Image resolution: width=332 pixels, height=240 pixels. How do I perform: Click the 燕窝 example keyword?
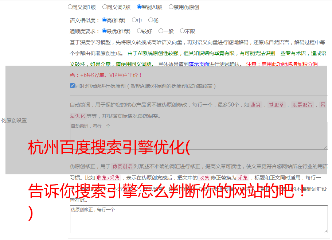click(255, 105)
